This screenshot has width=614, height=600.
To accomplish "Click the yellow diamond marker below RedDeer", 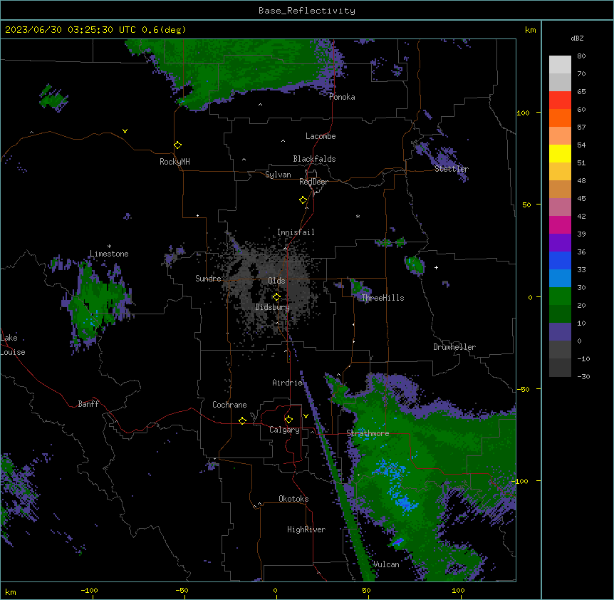I will click(303, 200).
